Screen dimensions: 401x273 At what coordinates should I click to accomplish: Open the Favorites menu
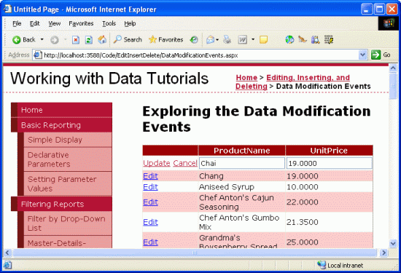pyautogui.click(x=81, y=23)
